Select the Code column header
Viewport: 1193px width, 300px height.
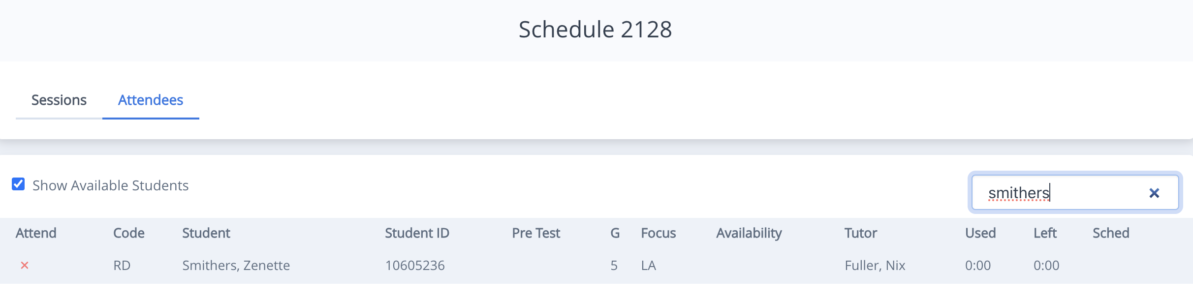pos(129,233)
